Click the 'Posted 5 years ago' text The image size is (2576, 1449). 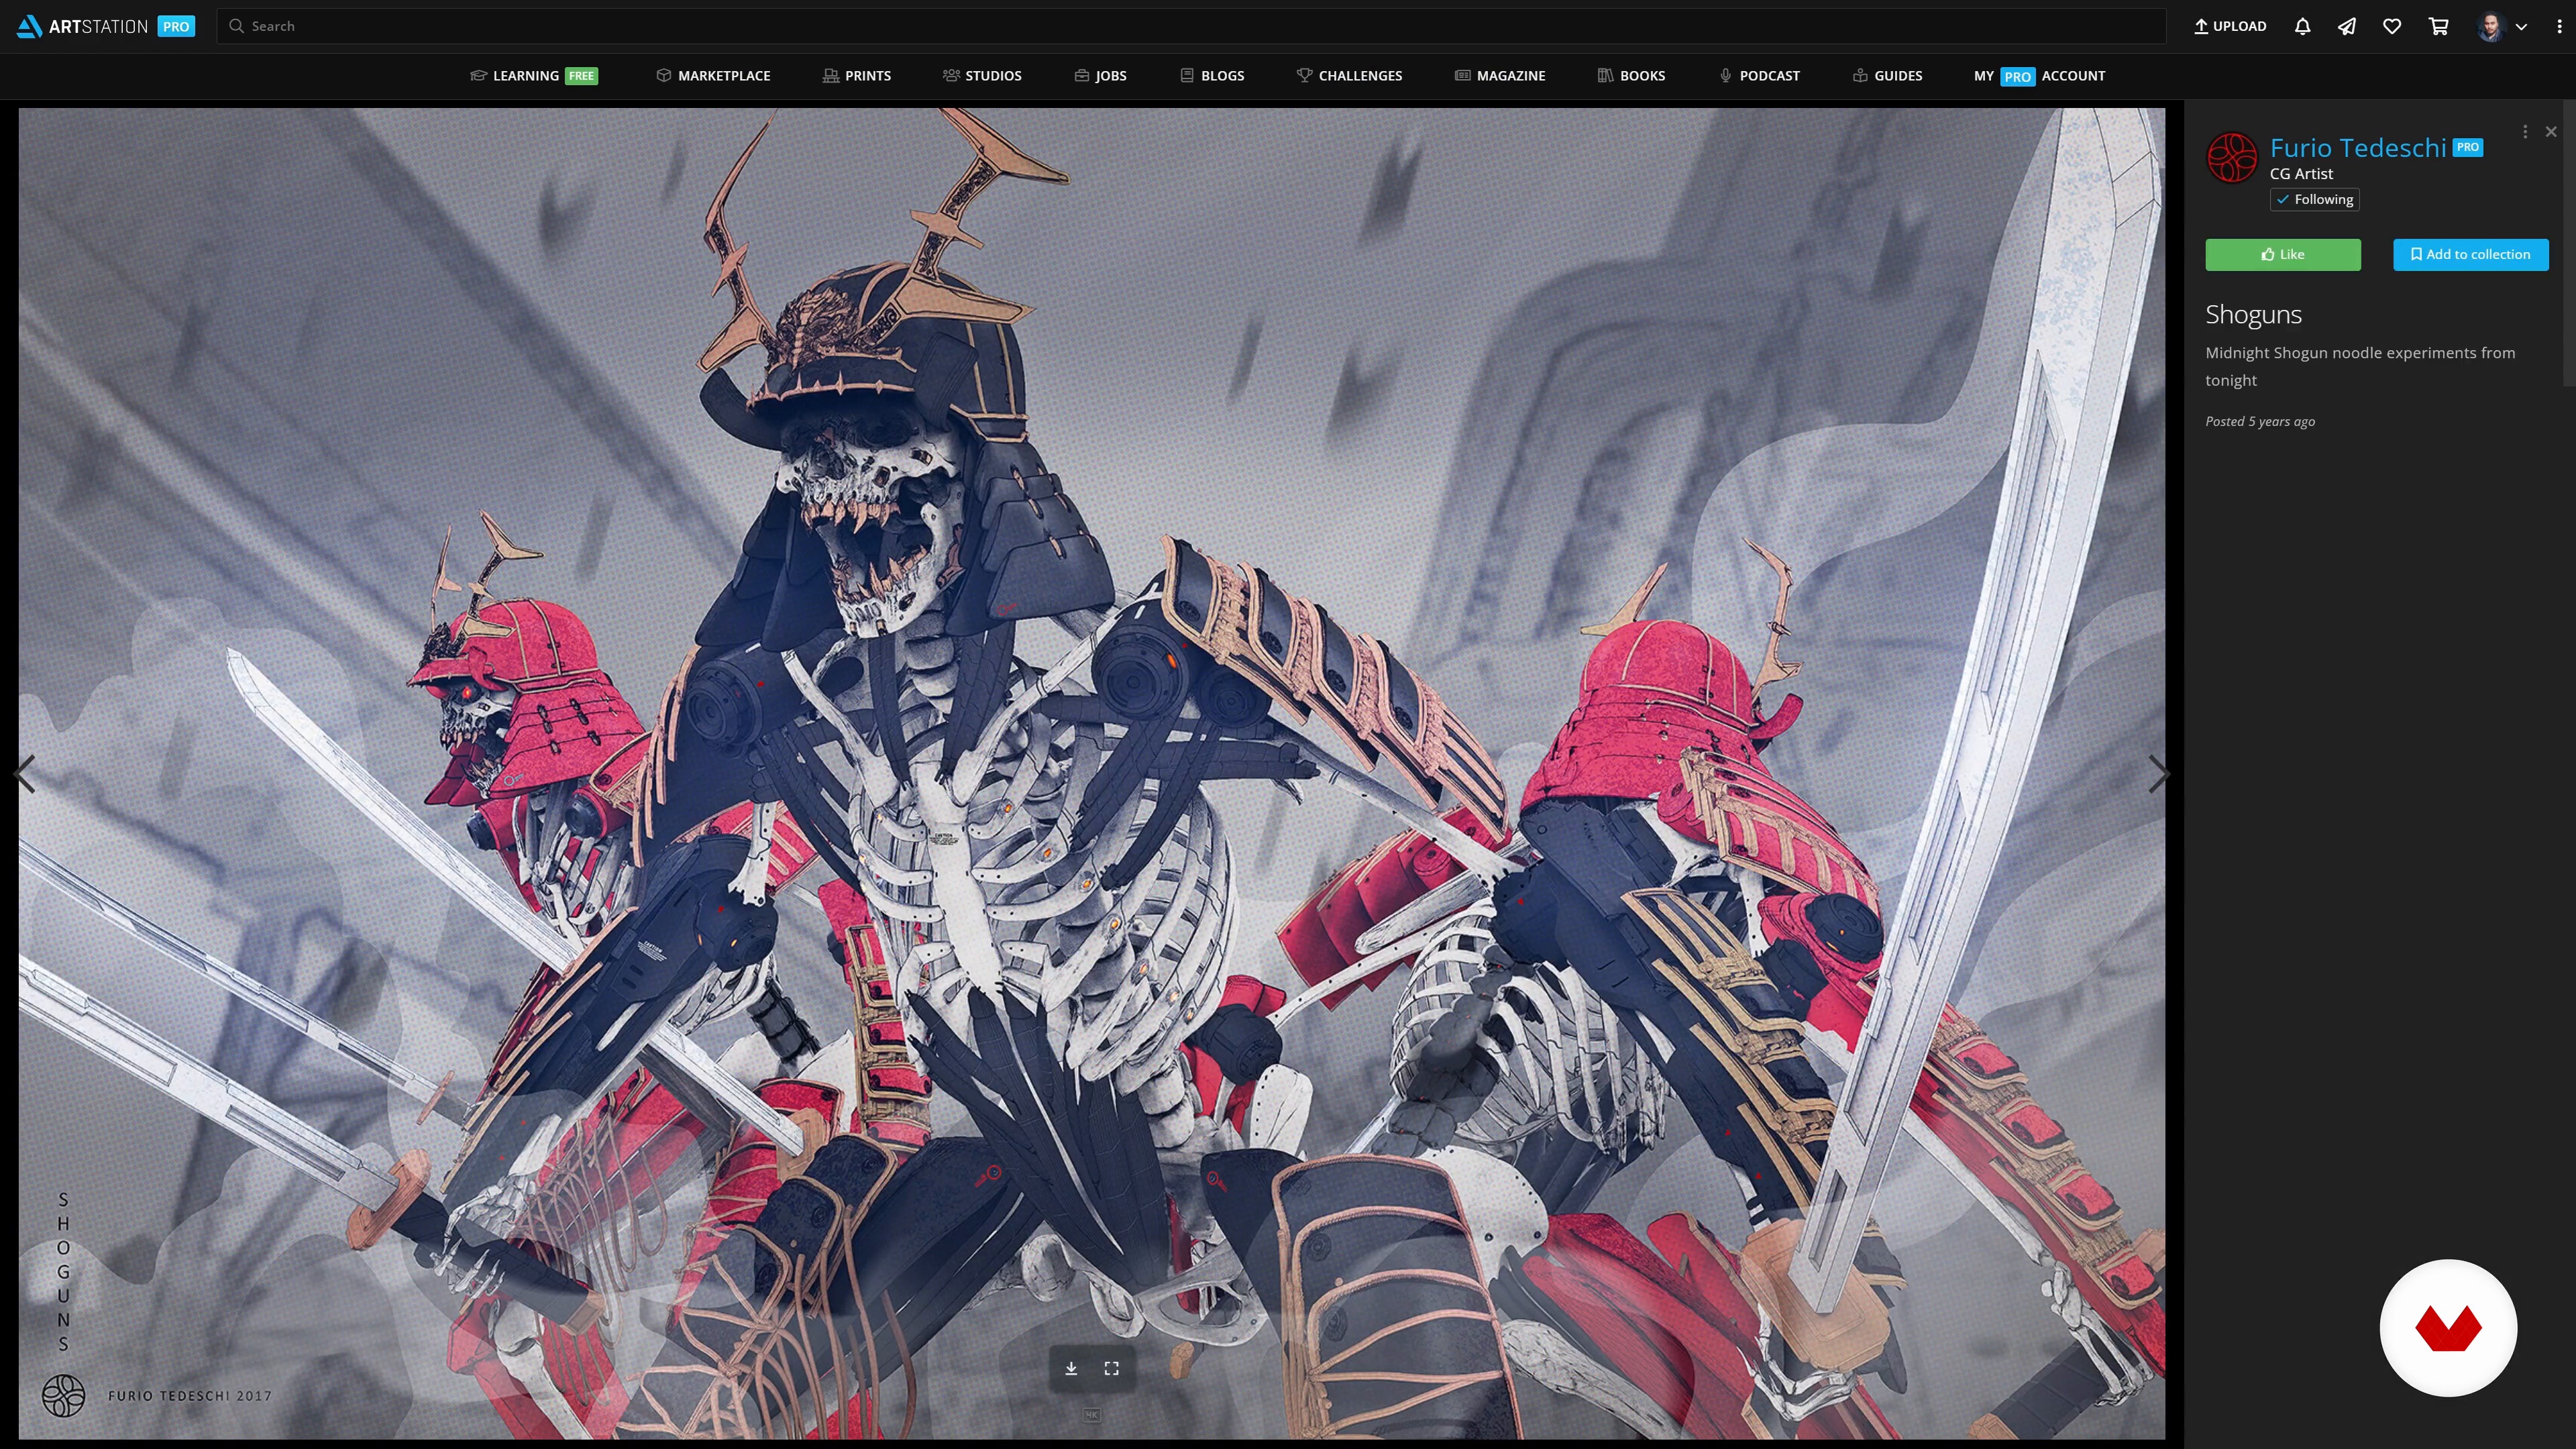click(x=2260, y=421)
